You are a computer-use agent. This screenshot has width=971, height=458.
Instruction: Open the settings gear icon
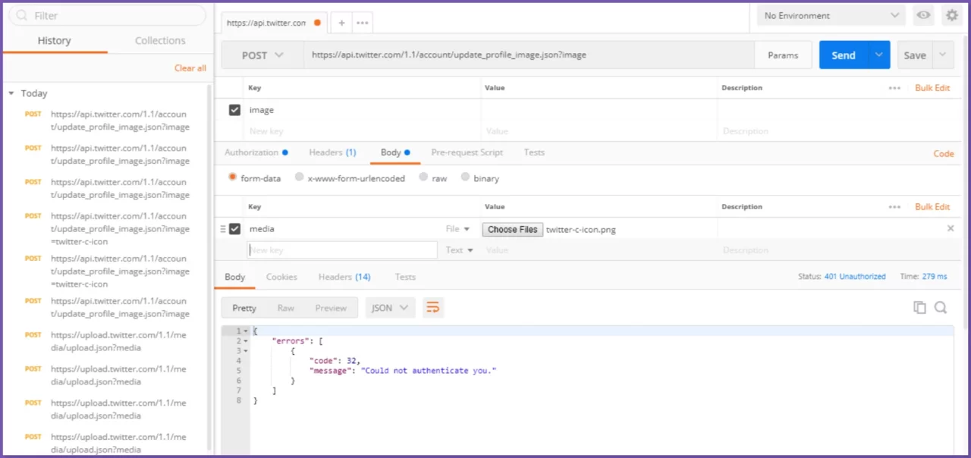click(x=951, y=15)
